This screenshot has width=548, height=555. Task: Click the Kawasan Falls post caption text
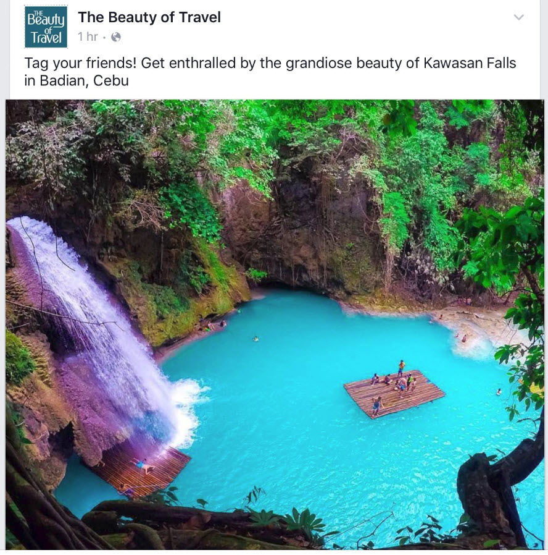pyautogui.click(x=270, y=72)
